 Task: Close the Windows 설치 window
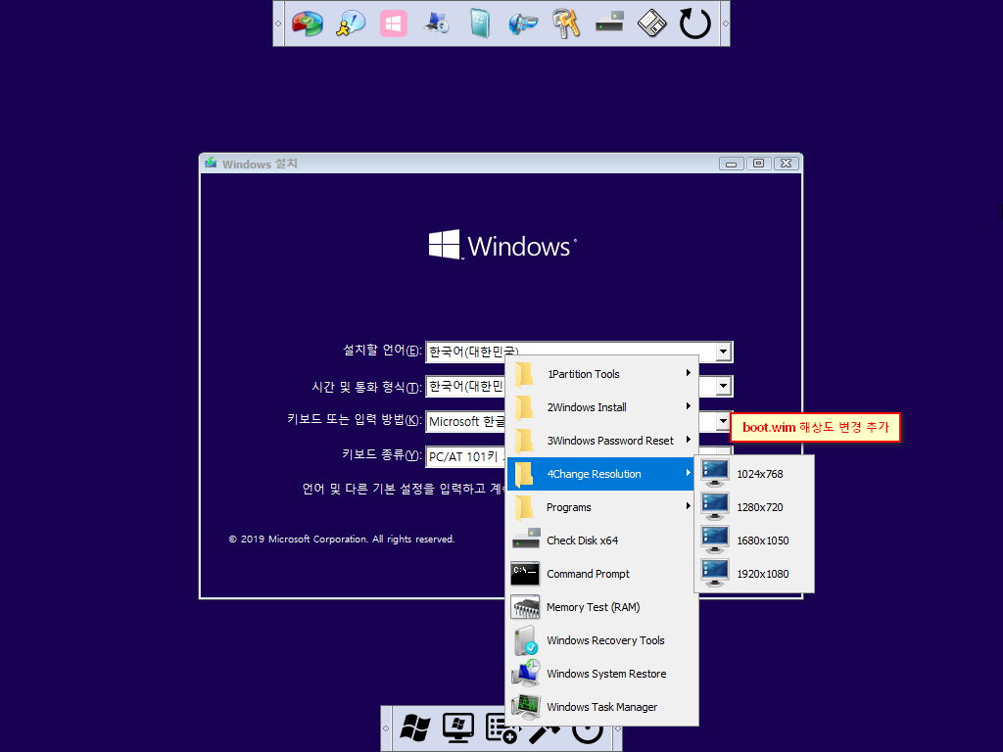pos(787,164)
